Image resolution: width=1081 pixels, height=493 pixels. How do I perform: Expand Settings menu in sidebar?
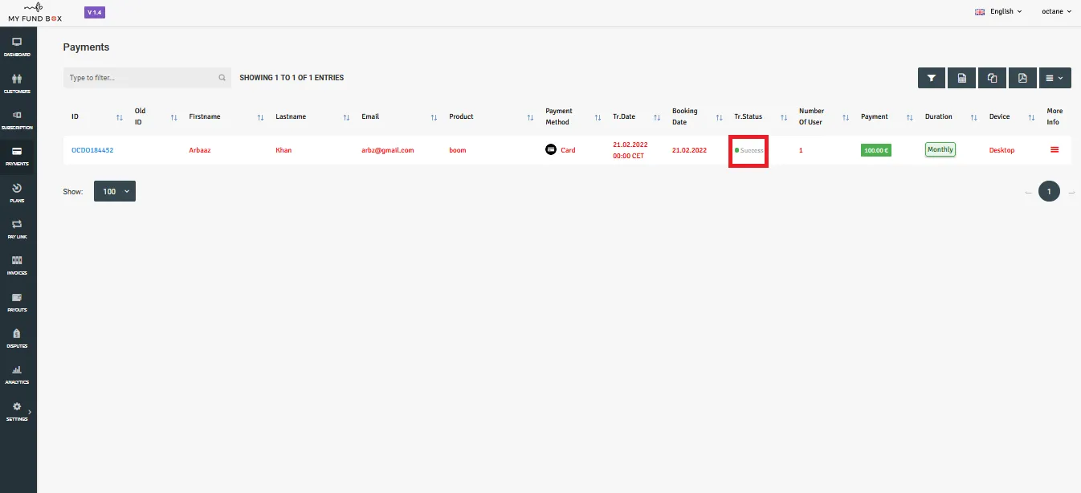pos(17,411)
